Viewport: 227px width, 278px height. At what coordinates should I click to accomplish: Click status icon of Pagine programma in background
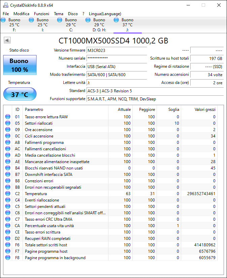click(x=8, y=257)
